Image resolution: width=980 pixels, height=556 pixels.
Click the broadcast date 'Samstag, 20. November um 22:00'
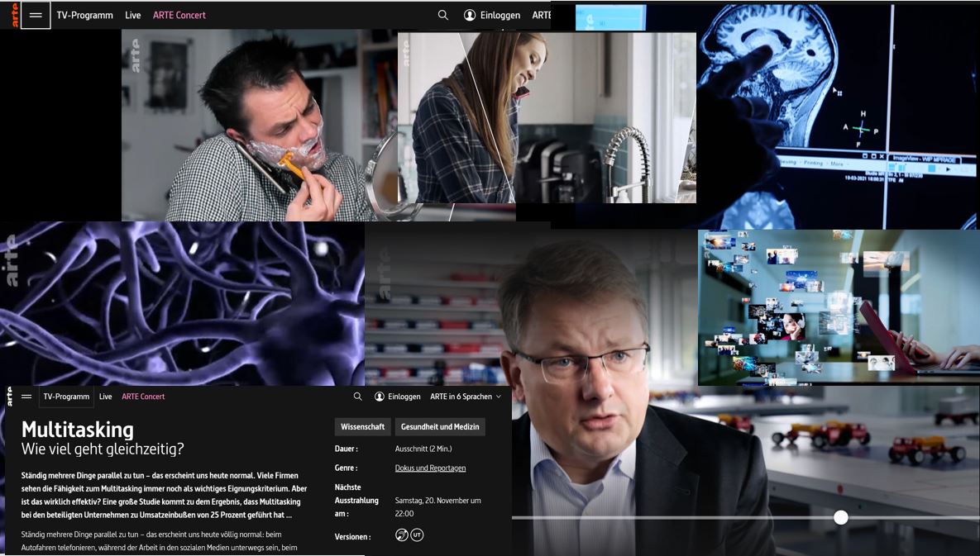(x=437, y=506)
